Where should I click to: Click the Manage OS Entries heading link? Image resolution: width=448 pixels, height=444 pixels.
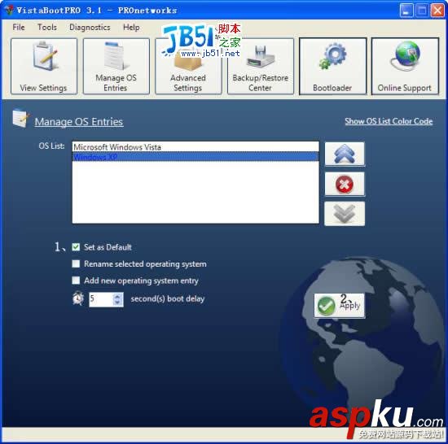[x=79, y=122]
